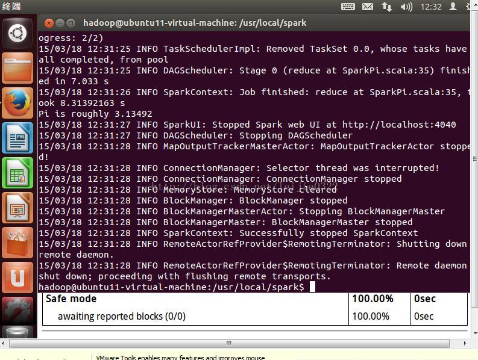This screenshot has height=360, width=478.
Task: Open the user account indicator
Action: [453, 7]
